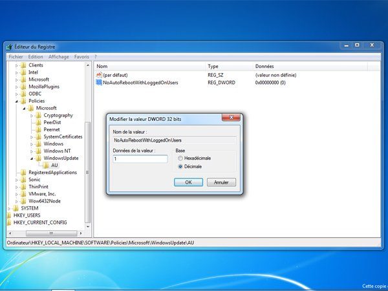Click the ODBC folder icon
This screenshot has height=291, width=388.
pyautogui.click(x=23, y=94)
